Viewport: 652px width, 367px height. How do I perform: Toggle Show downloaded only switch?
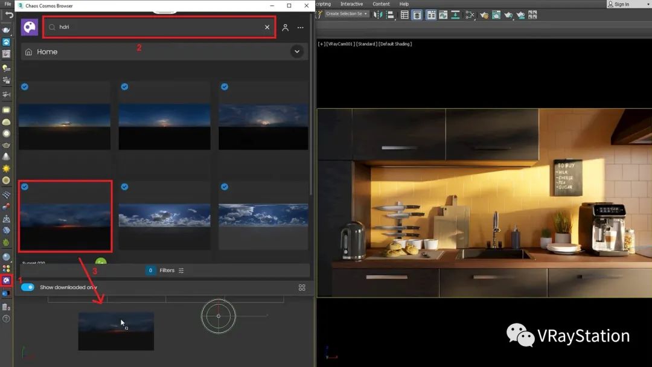[x=28, y=287]
